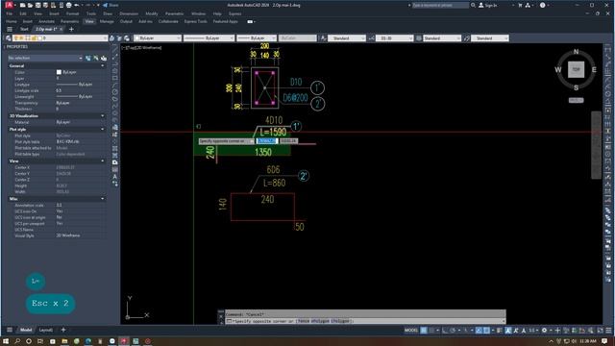This screenshot has height=346, width=615.
Task: Click the Text Style icon before first Standard dropdown
Action: 323,38
